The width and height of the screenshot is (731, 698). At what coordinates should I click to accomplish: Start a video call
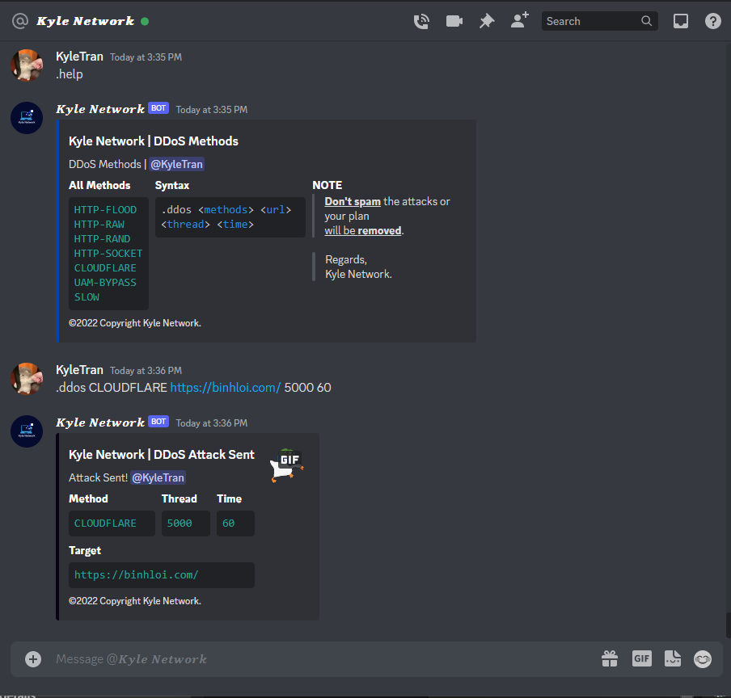(454, 22)
